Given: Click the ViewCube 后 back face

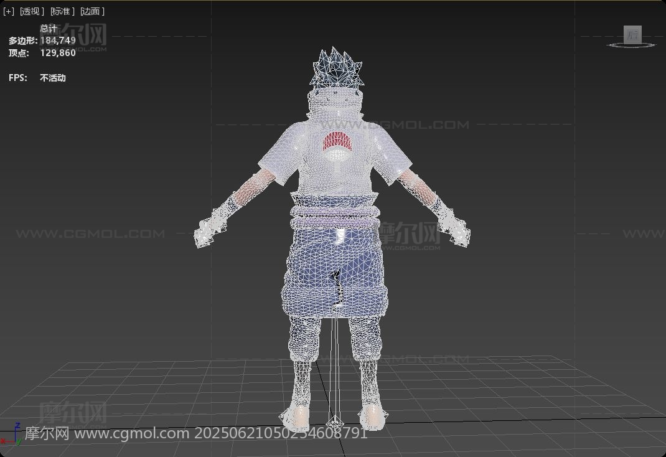Looking at the screenshot, I should [x=632, y=34].
